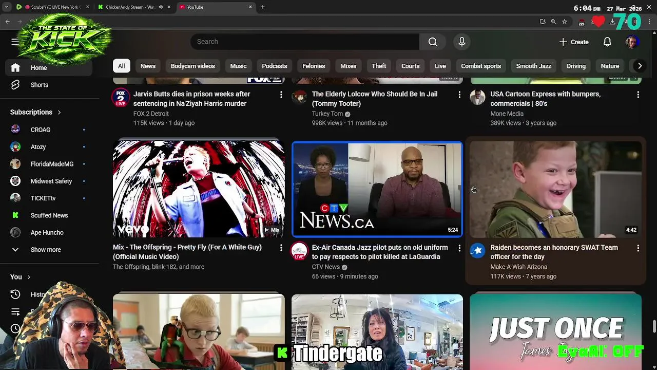
Task: Select the Podcasts filter chip
Action: tap(274, 66)
